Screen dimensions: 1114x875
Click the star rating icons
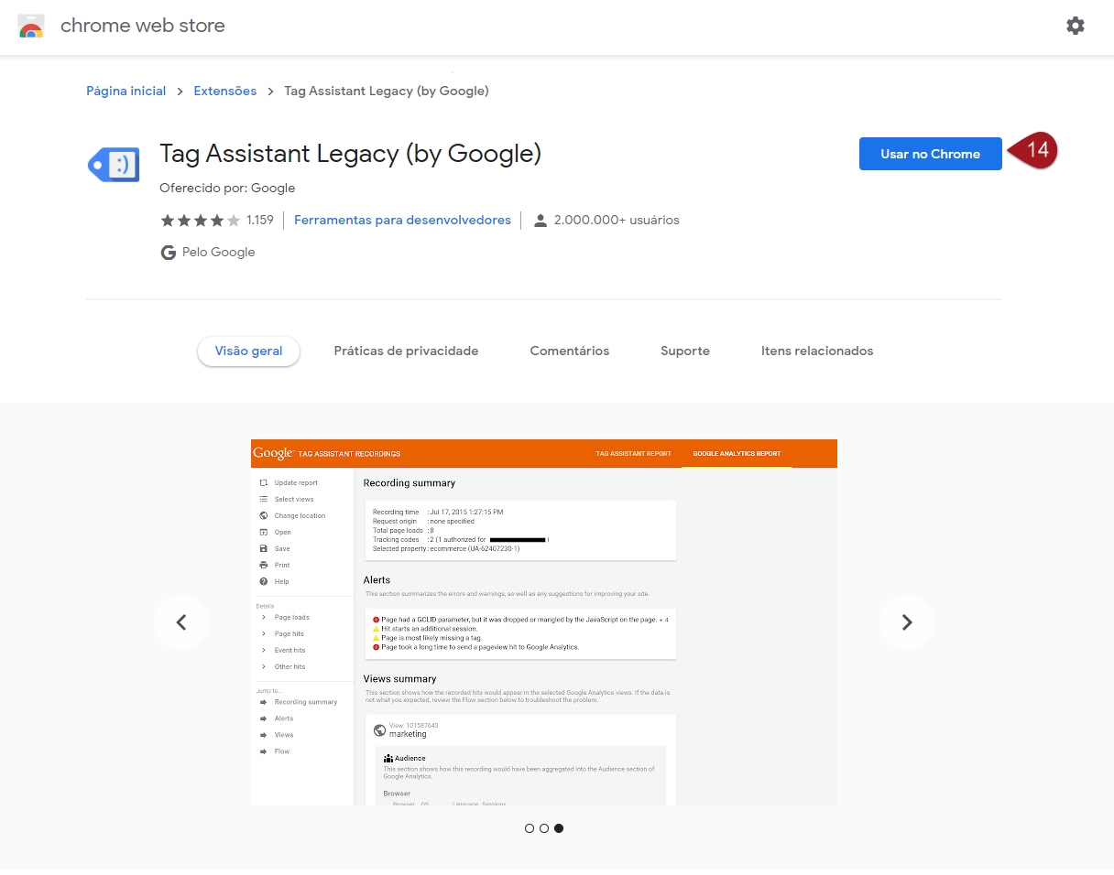(200, 221)
